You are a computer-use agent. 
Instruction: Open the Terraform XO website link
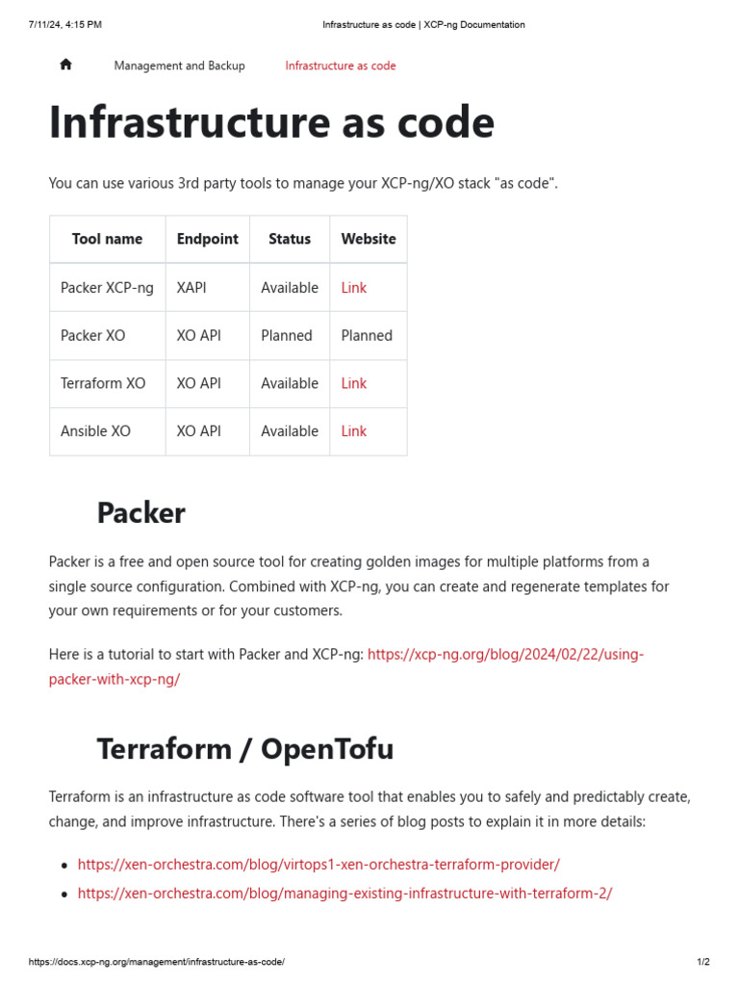[x=353, y=383]
